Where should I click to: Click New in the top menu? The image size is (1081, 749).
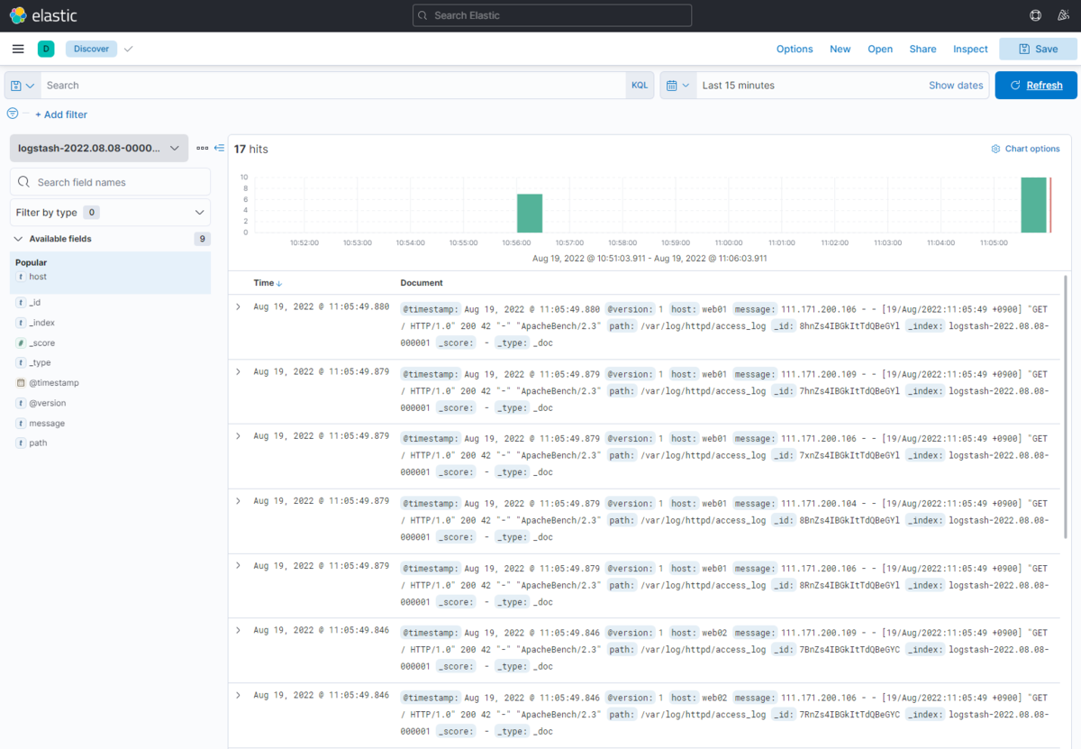tap(840, 49)
